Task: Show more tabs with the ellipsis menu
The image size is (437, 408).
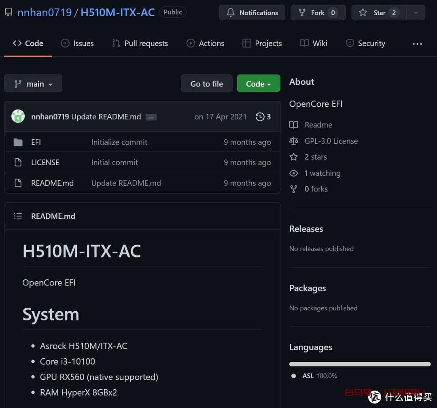Action: pos(417,44)
